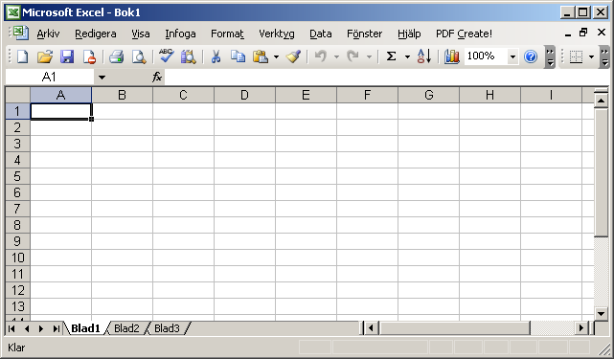Screen dimensions: 614x359
Task: Save the workbook with the floppy disk icon
Action: (x=67, y=56)
